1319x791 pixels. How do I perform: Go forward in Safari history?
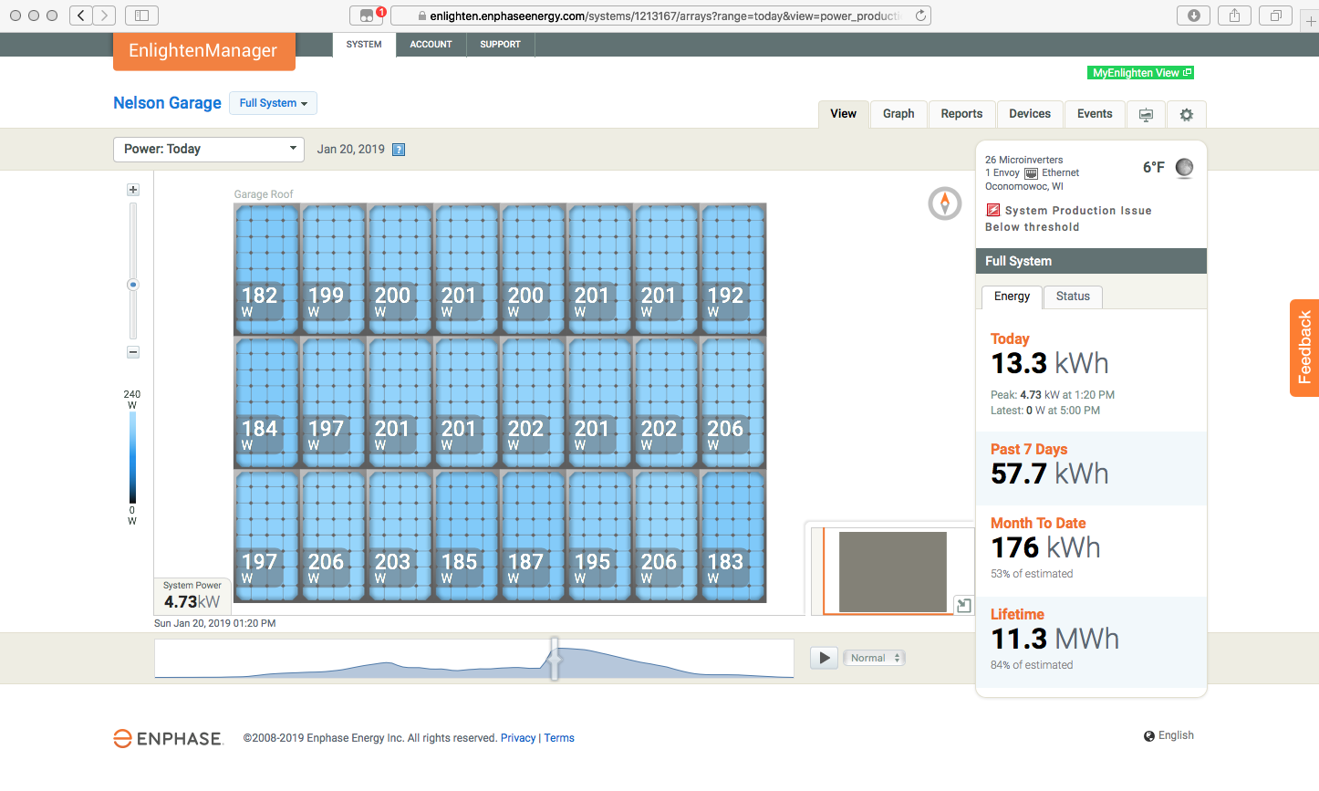pyautogui.click(x=105, y=16)
